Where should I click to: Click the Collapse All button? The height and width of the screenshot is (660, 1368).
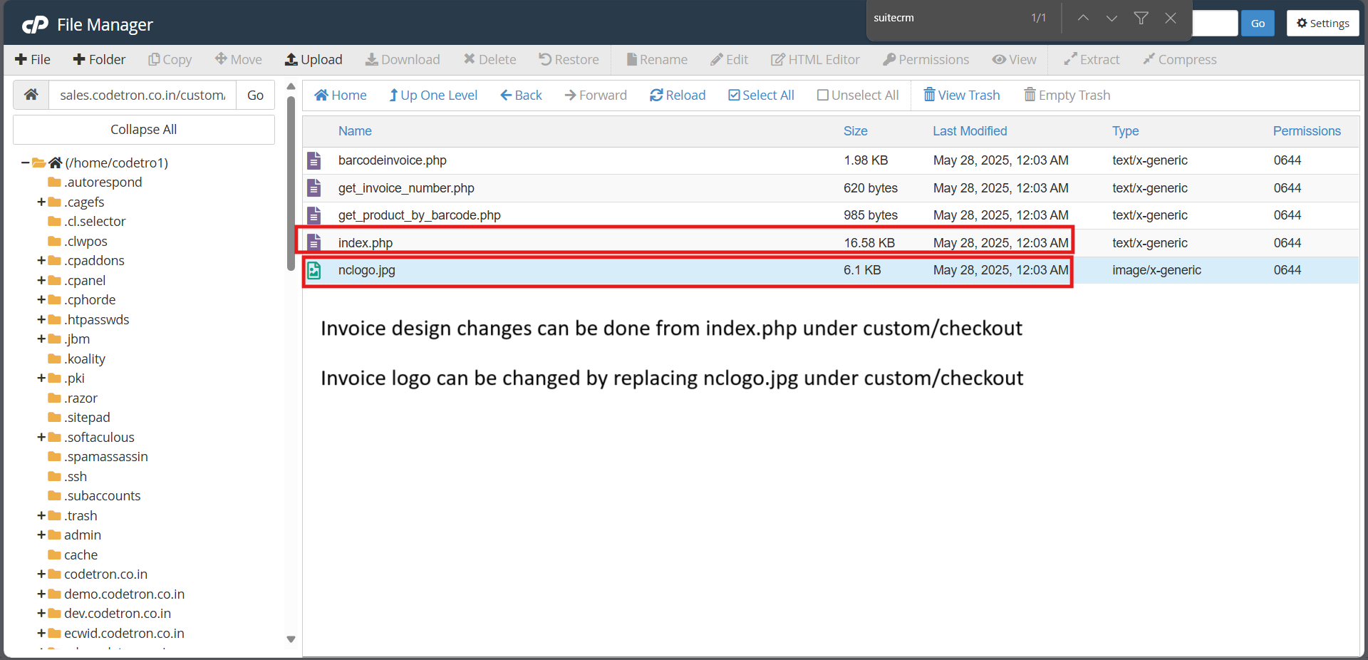coord(144,130)
